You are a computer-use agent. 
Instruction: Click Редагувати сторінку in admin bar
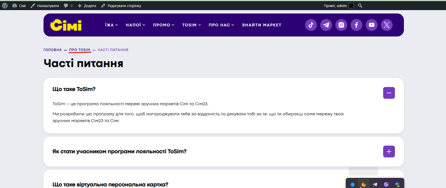(121, 6)
